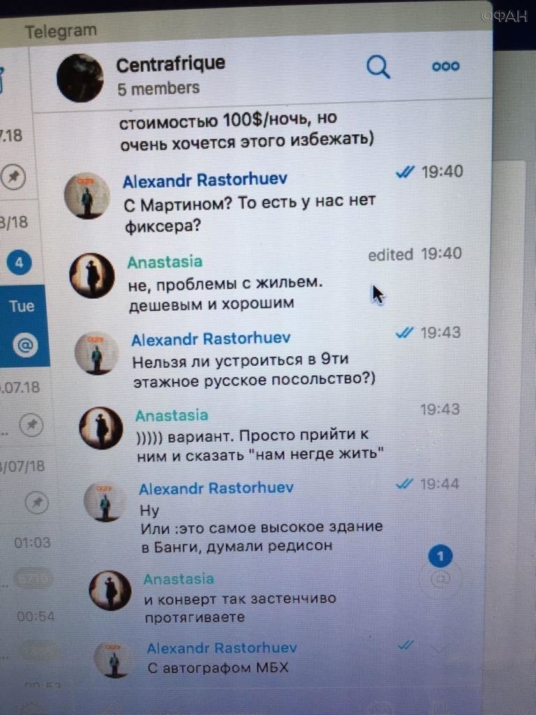
Task: Click the message 'С автографом МБХ'
Action: pyautogui.click(x=218, y=668)
